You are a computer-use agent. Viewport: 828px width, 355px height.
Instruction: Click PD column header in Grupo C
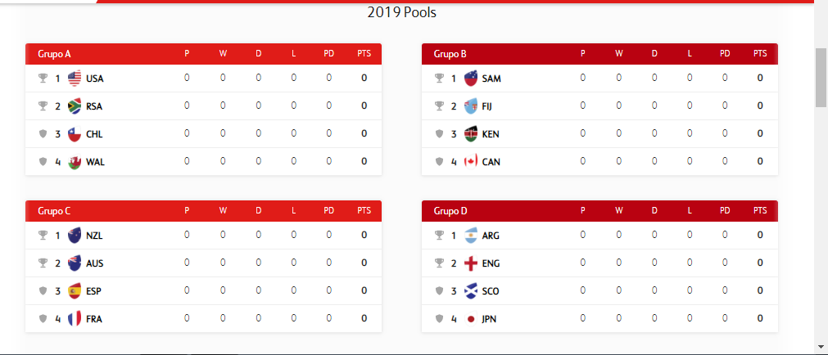coord(329,210)
